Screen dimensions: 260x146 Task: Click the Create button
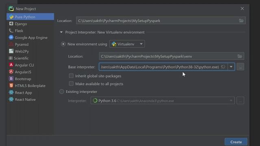(236, 142)
